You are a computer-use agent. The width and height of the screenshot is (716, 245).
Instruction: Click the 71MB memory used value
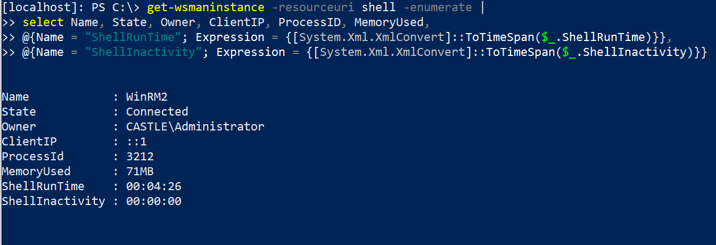tap(139, 171)
